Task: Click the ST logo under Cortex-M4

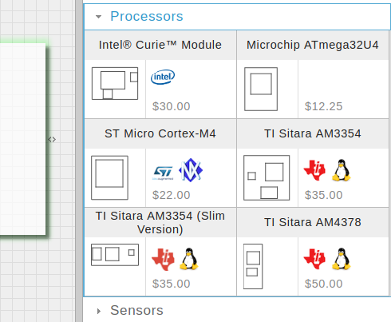Action: 163,173
